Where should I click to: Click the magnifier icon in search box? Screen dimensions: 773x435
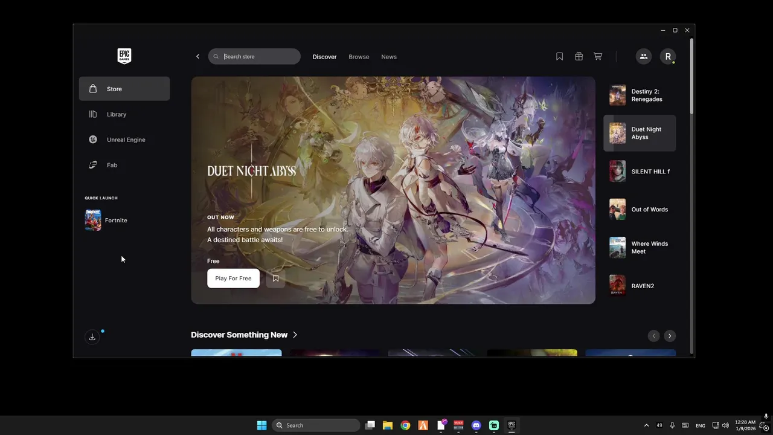pos(216,57)
